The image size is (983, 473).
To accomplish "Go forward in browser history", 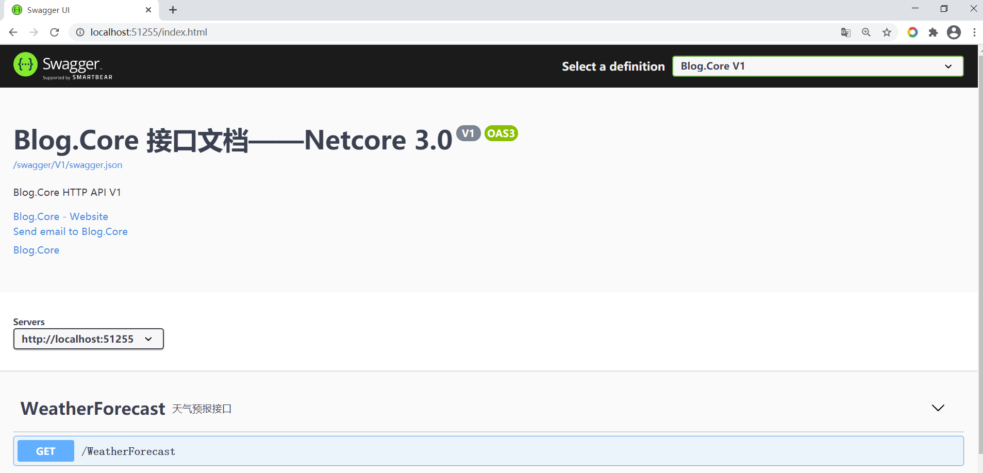I will [x=34, y=32].
